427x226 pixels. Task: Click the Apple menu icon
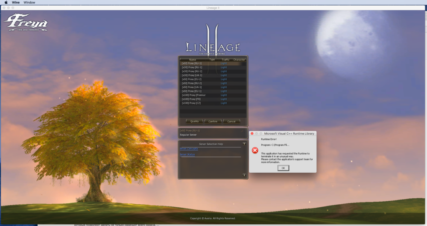pyautogui.click(x=6, y=2)
